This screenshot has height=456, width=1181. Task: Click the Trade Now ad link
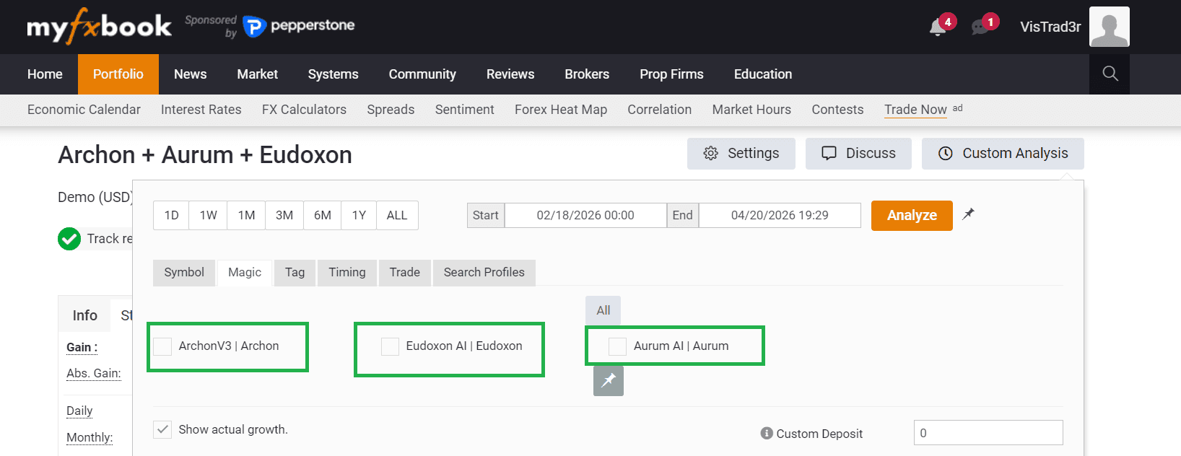coord(915,110)
